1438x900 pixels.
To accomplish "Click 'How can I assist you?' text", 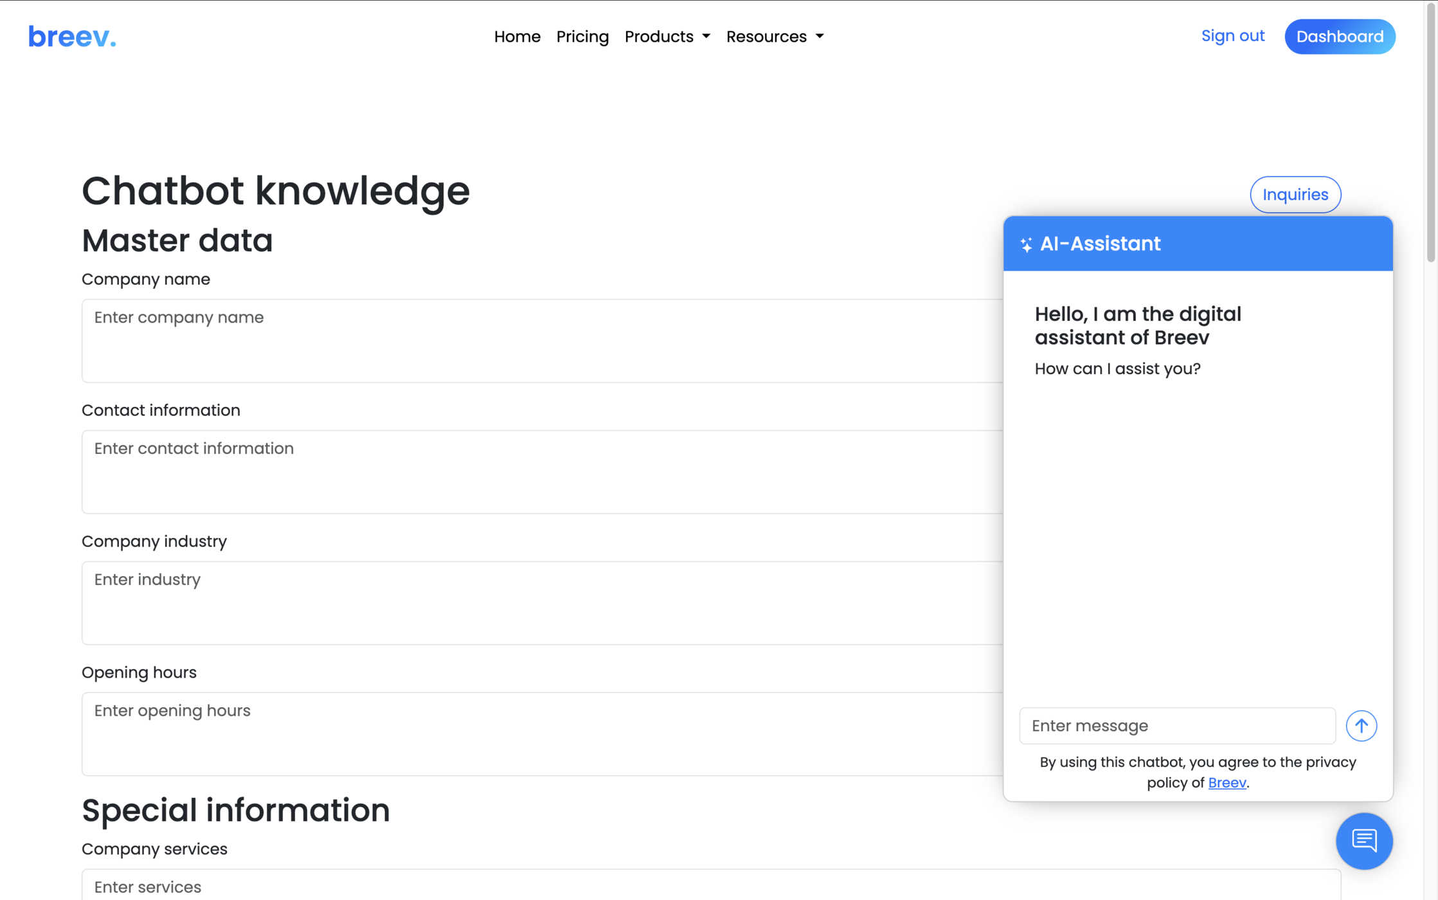I will pyautogui.click(x=1117, y=369).
